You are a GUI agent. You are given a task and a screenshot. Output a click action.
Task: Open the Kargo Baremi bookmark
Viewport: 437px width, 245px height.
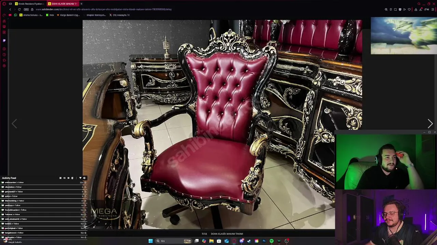(x=68, y=15)
